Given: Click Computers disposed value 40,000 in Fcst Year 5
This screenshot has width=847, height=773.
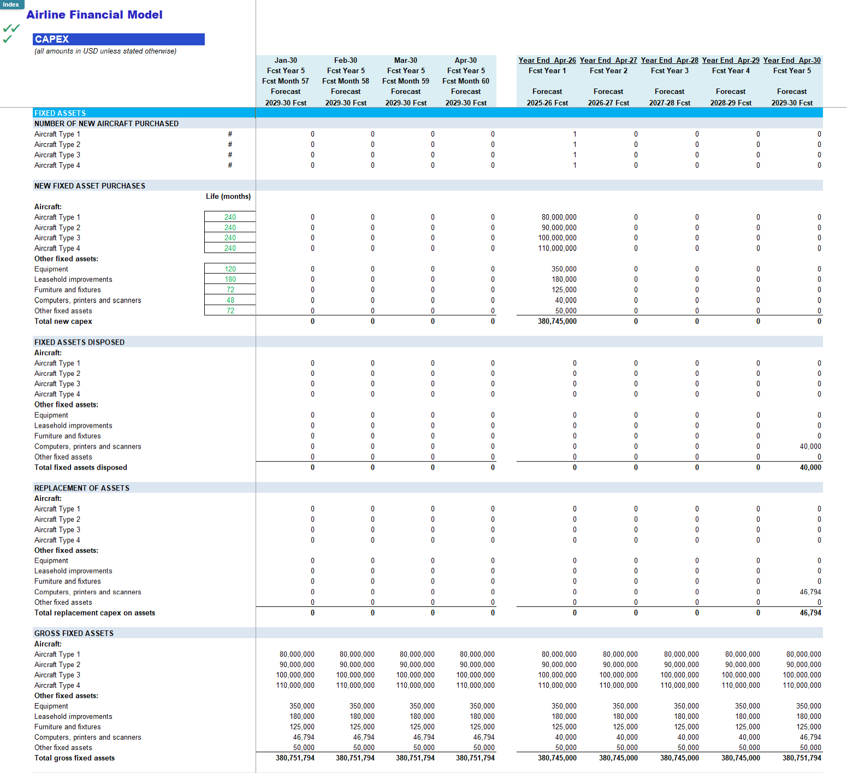Looking at the screenshot, I should 810,446.
